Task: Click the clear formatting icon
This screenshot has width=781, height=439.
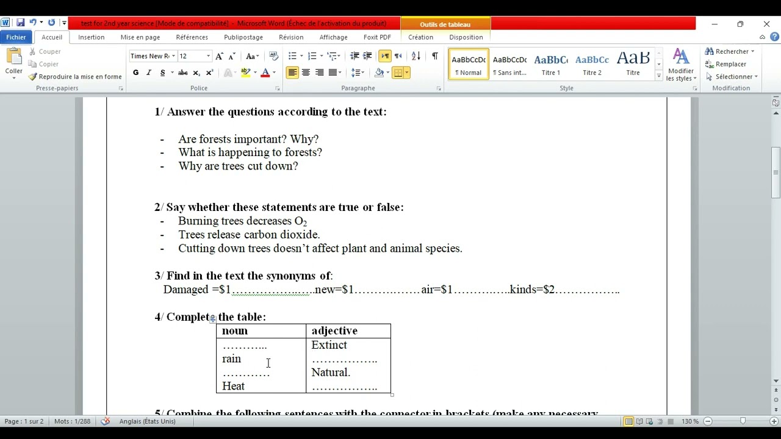Action: 274,56
